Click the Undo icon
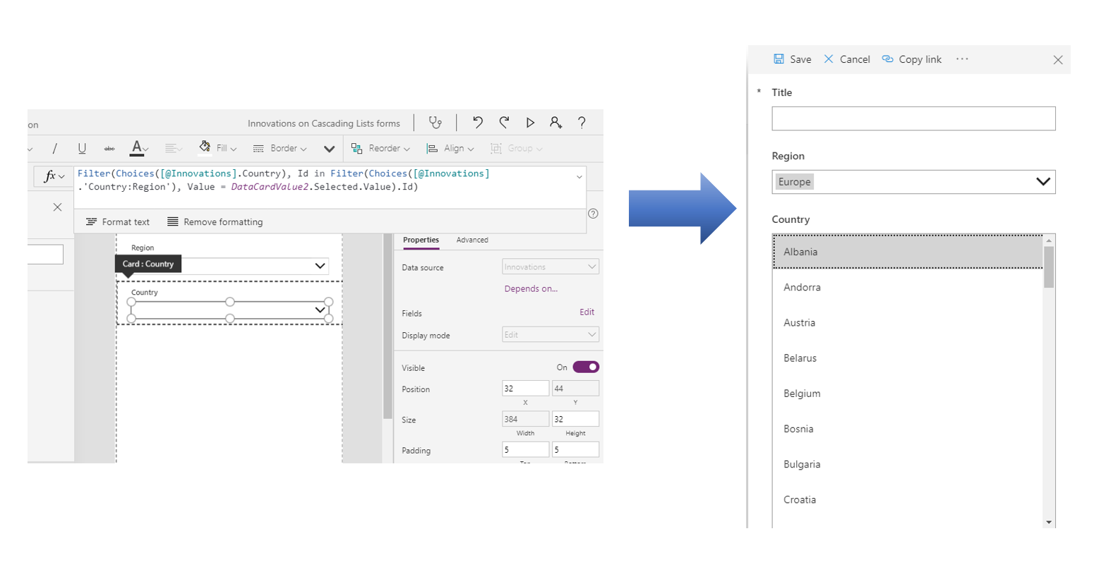Image resolution: width=1094 pixels, height=567 pixels. pyautogui.click(x=478, y=123)
